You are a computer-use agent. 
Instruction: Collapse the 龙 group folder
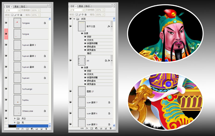click(15, 123)
